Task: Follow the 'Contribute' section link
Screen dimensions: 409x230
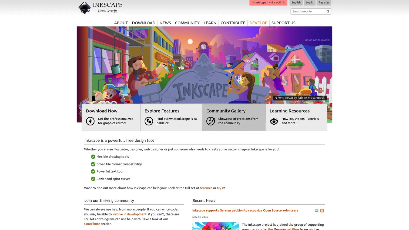Action: pos(92,224)
